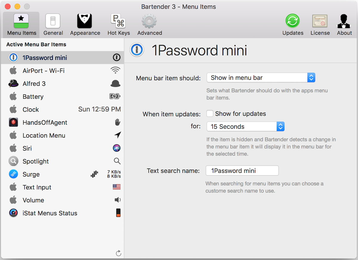The height and width of the screenshot is (260, 358).
Task: Enable the Show for updates checkbox
Action: [x=210, y=114]
